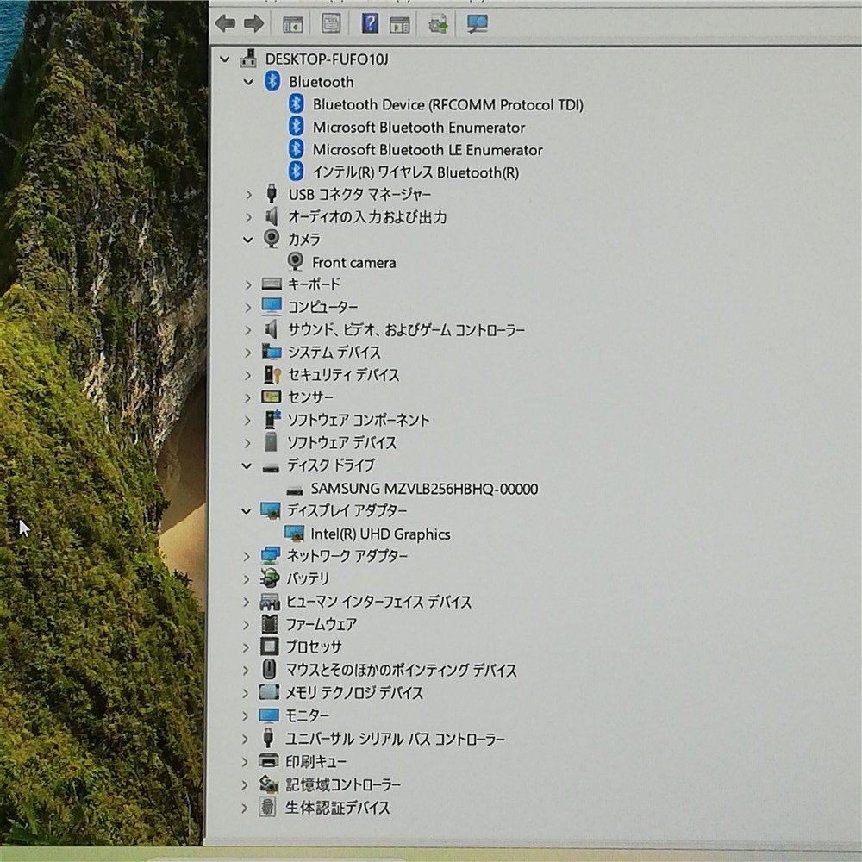Select サウンド、ビデオ、およびゲーム コントローラー row
This screenshot has width=862, height=862.
tap(406, 330)
